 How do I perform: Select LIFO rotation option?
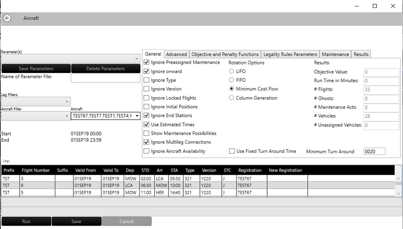click(231, 71)
